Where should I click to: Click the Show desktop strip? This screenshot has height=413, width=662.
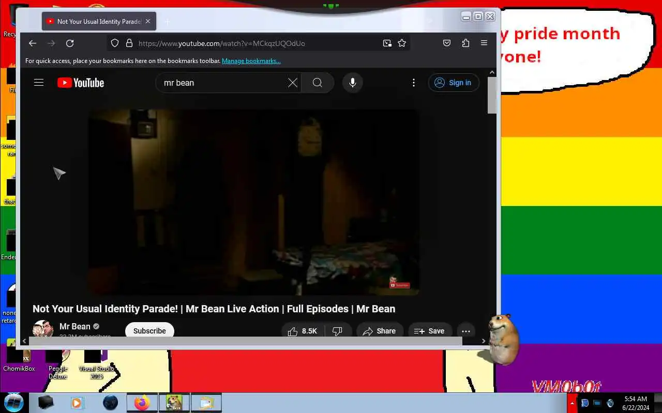(658, 403)
